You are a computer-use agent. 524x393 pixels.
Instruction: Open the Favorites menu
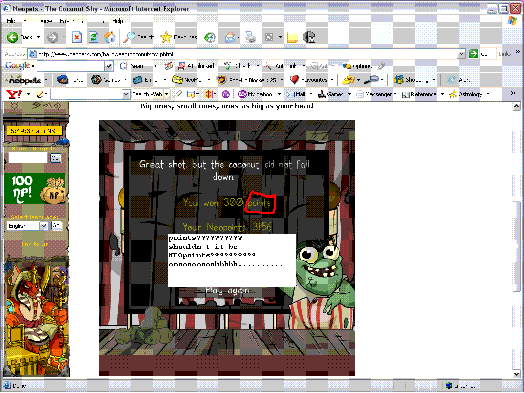click(x=72, y=21)
